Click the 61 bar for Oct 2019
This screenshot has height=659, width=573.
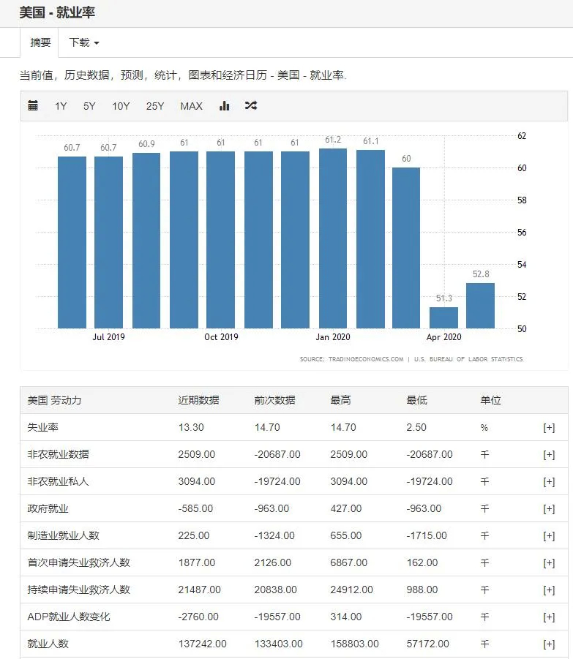click(x=221, y=240)
